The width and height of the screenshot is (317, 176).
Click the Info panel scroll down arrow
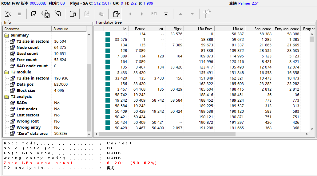89,134
